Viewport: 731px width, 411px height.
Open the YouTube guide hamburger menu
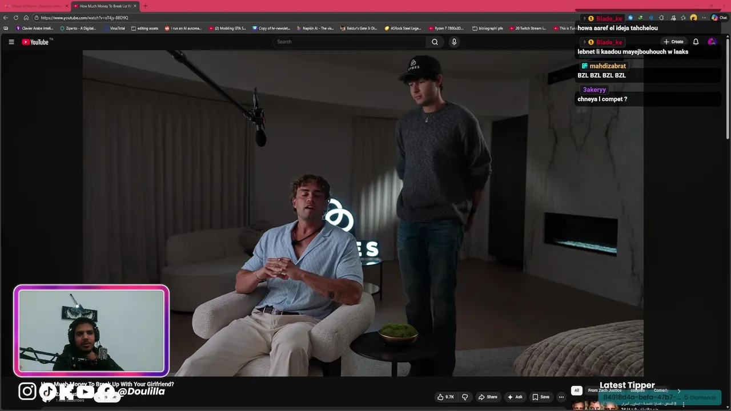11,42
